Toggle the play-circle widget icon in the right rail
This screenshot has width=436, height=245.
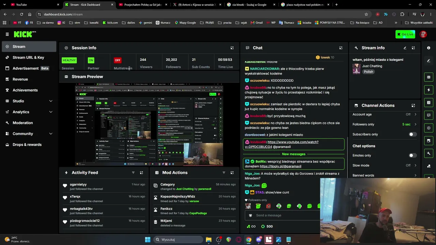click(429, 128)
